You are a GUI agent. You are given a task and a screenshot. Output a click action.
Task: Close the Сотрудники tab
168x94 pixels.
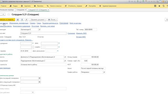[x=26, y=10]
